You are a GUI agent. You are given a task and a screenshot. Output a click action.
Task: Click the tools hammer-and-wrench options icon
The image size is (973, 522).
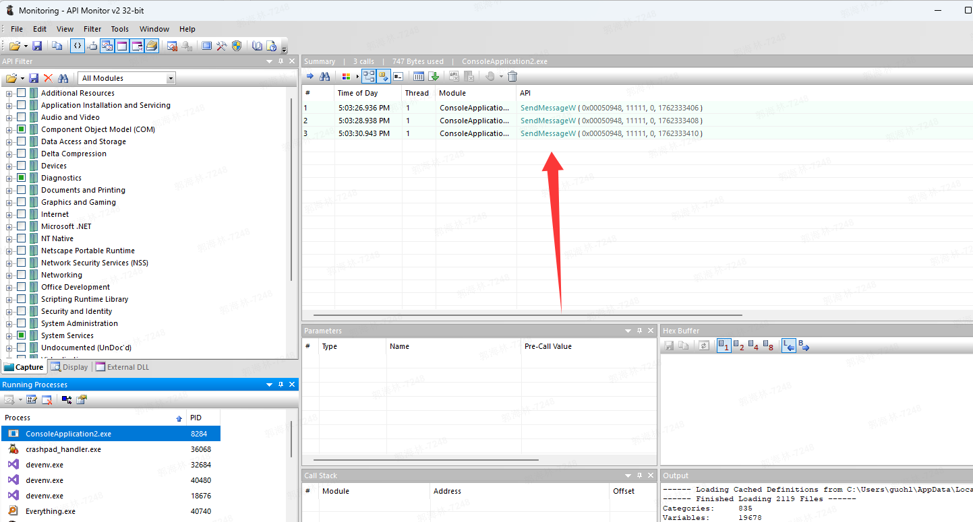pos(221,46)
